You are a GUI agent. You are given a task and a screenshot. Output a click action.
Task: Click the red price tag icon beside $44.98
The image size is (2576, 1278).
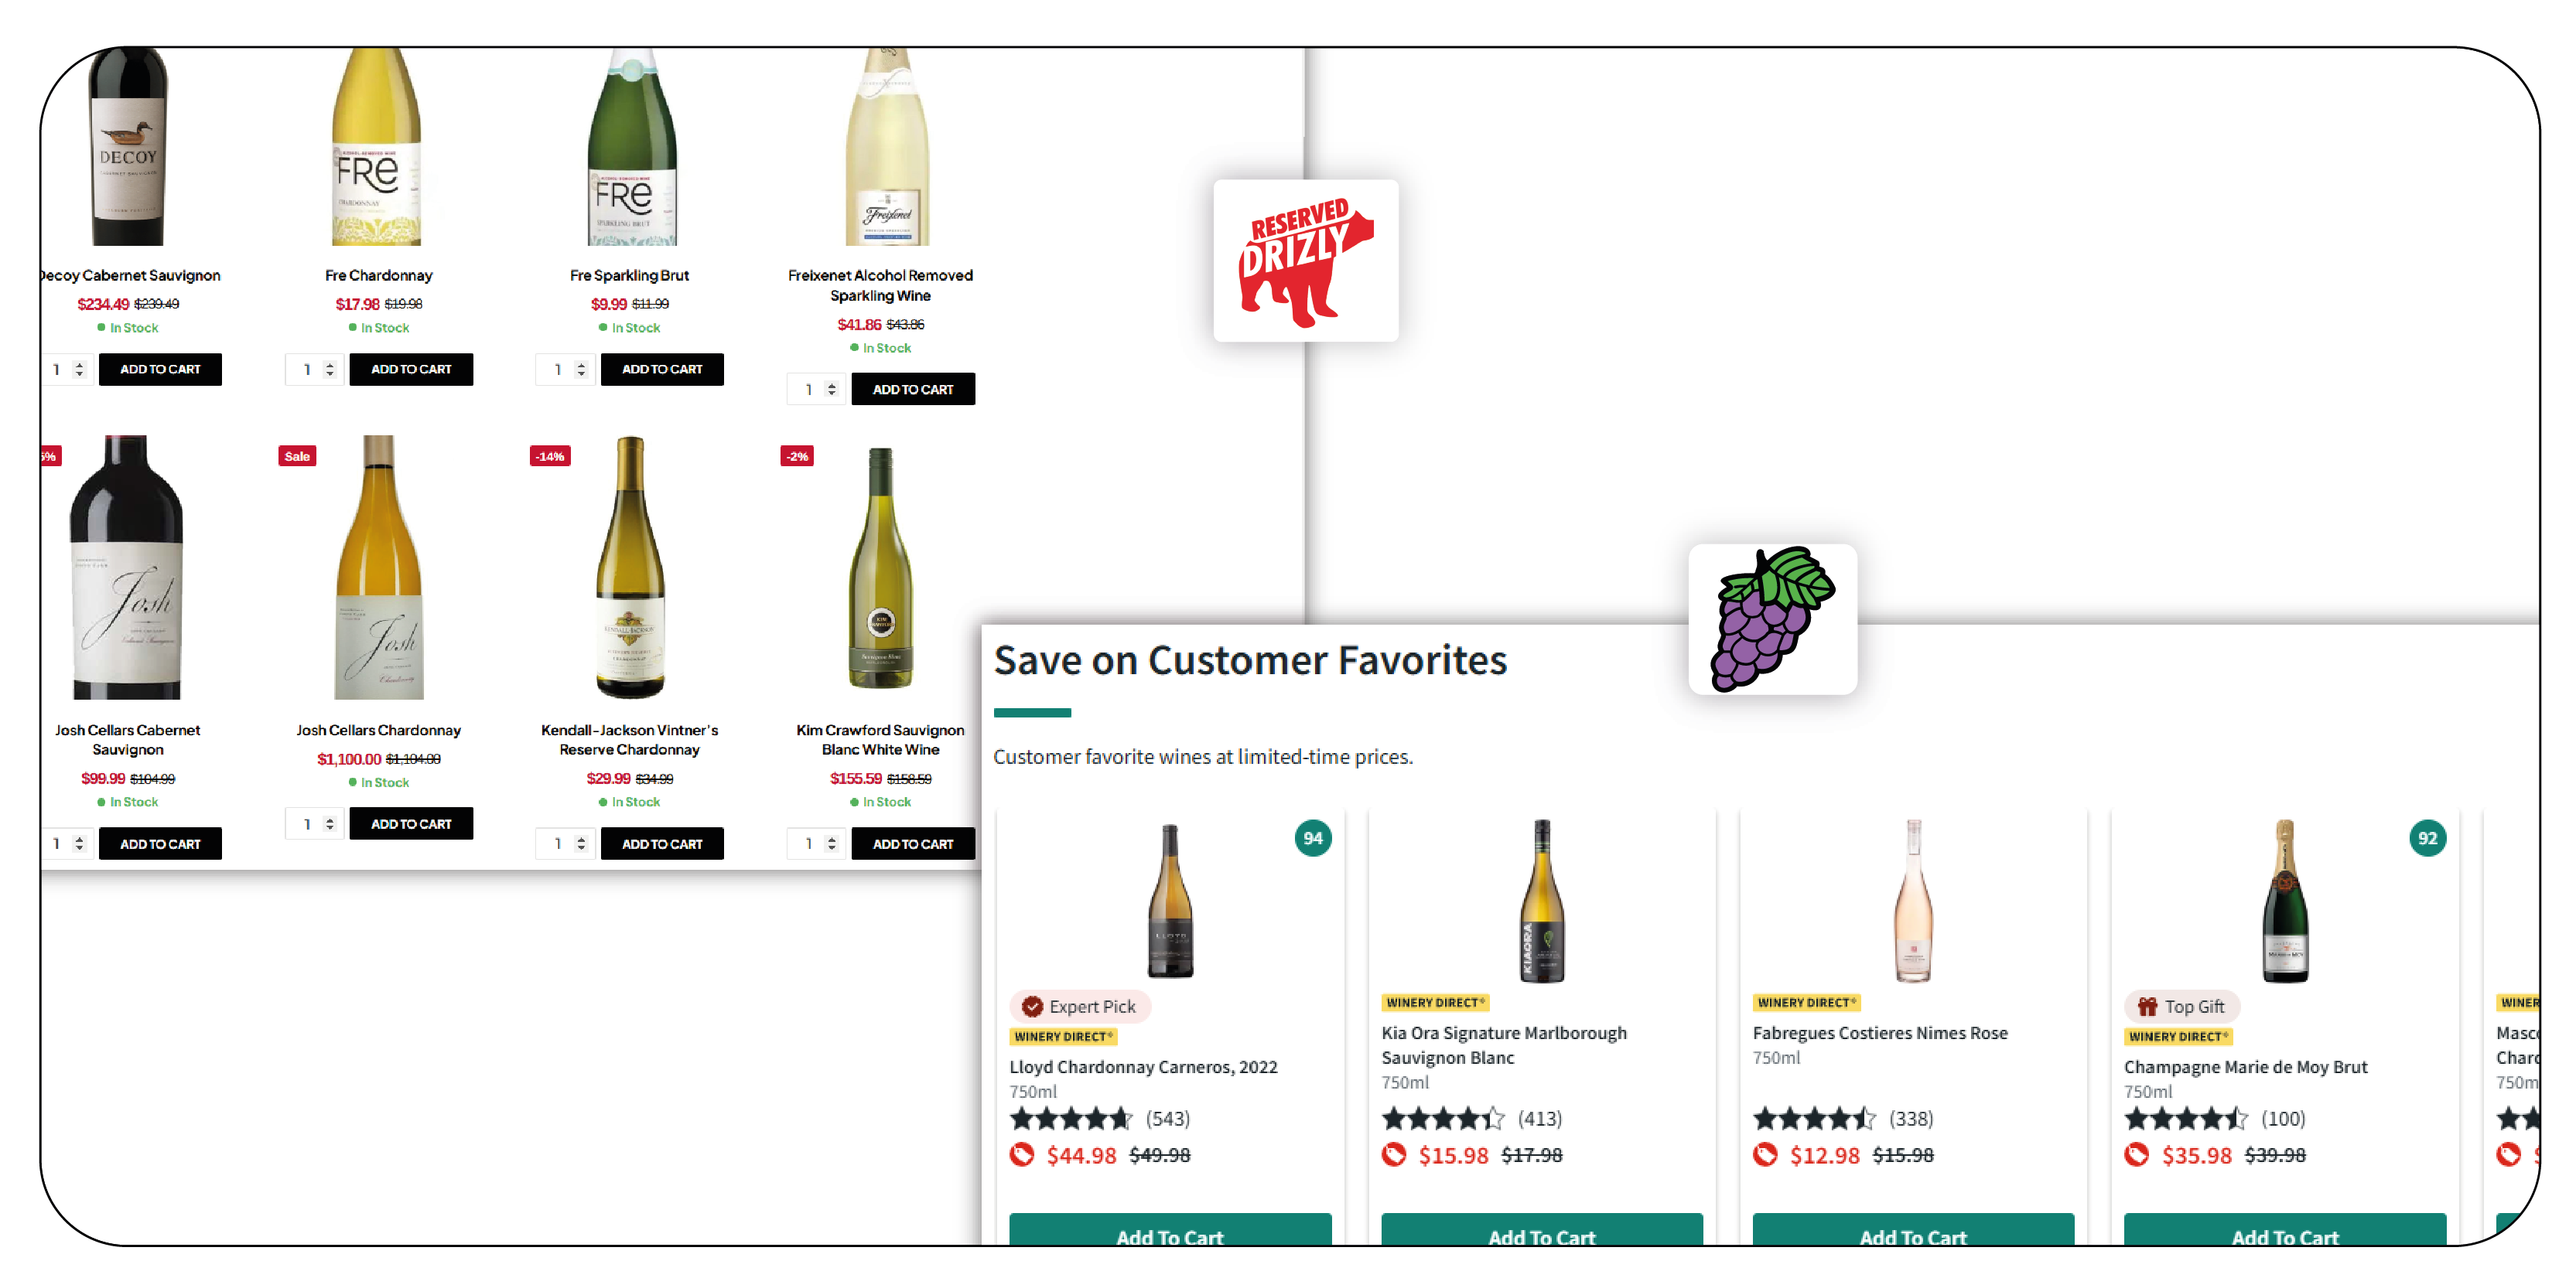tap(1021, 1155)
